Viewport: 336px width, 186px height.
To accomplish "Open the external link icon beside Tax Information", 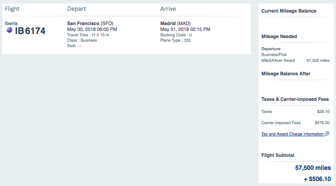I will (327, 134).
